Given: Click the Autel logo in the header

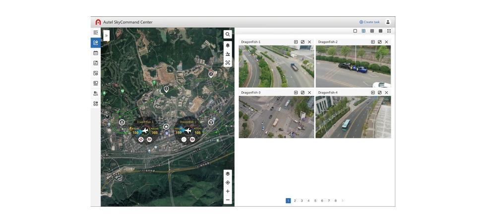Looking at the screenshot, I should 98,22.
